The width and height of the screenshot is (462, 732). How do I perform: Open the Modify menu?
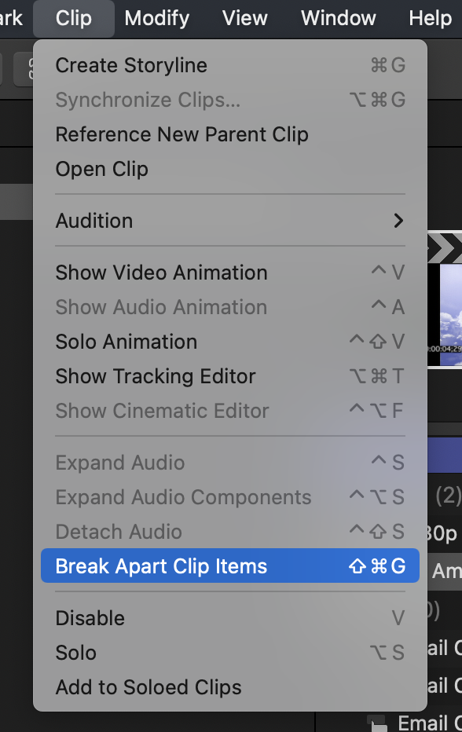157,19
